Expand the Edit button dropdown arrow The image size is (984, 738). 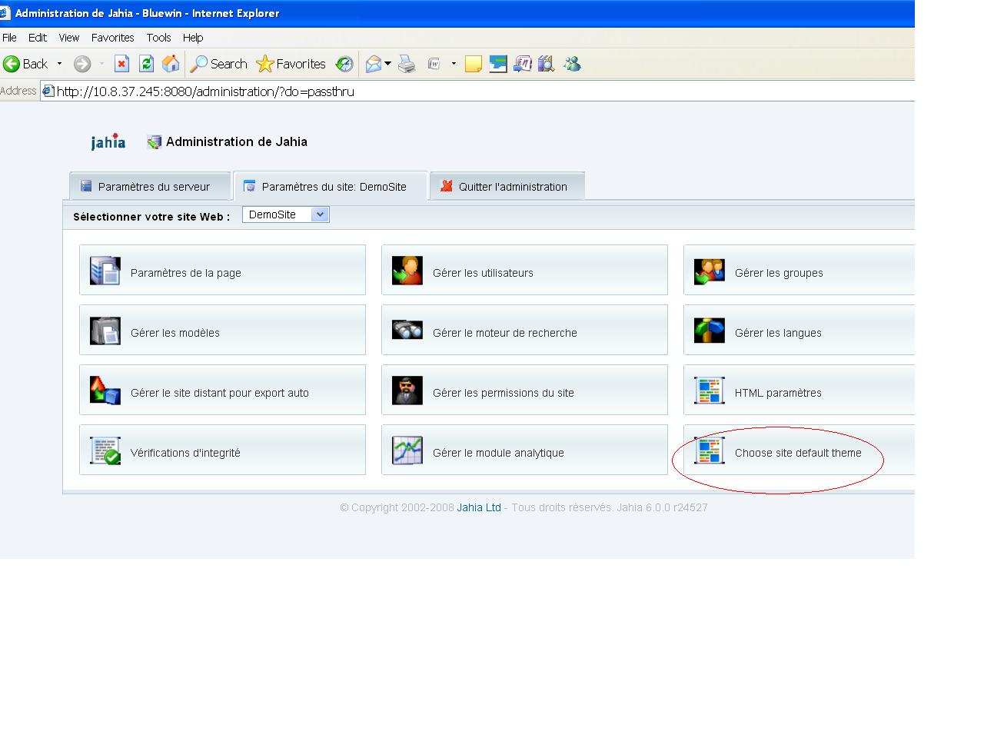pyautogui.click(x=454, y=64)
